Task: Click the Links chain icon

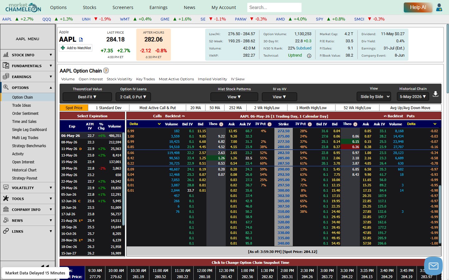Action: coord(6,231)
